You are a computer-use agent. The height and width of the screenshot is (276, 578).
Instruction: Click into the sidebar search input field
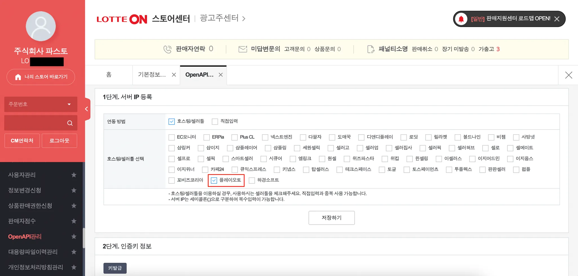(35, 123)
